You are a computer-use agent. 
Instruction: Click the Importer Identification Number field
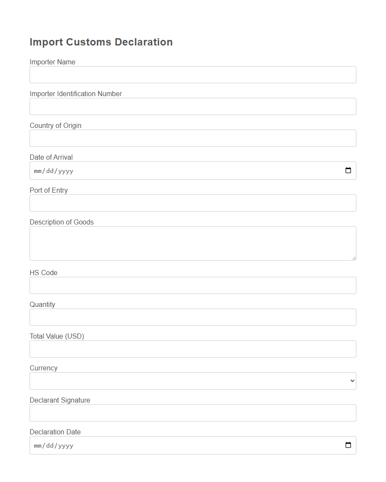pyautogui.click(x=193, y=106)
